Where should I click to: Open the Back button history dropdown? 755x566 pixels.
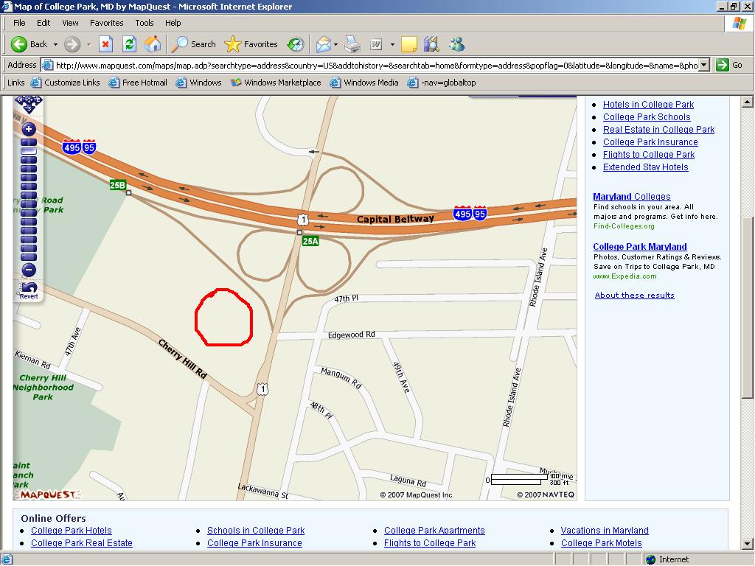click(x=55, y=44)
